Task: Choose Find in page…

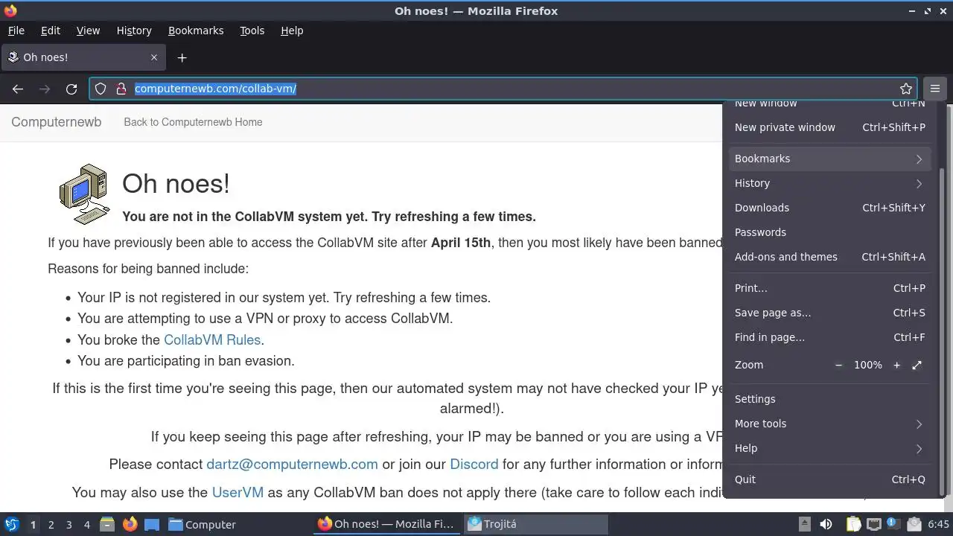Action: [829, 337]
